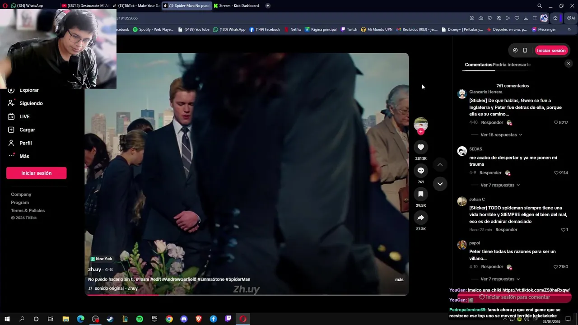
Task: Open Discord from the taskbar
Action: click(184, 319)
